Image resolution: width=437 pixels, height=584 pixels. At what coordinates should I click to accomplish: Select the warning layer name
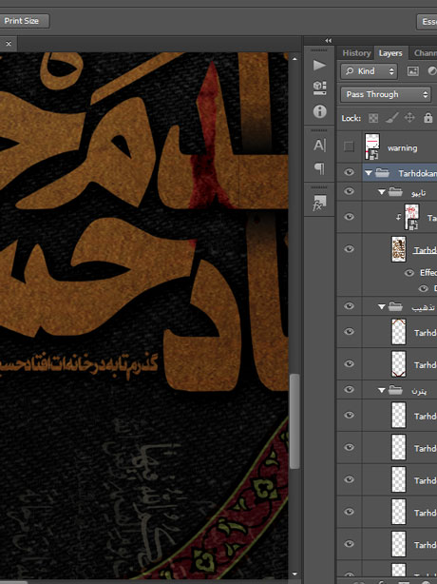pyautogui.click(x=403, y=148)
